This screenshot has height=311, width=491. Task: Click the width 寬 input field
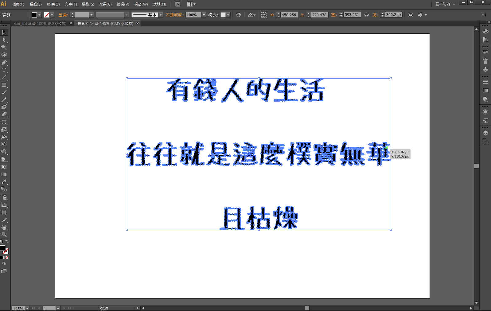pyautogui.click(x=352, y=15)
